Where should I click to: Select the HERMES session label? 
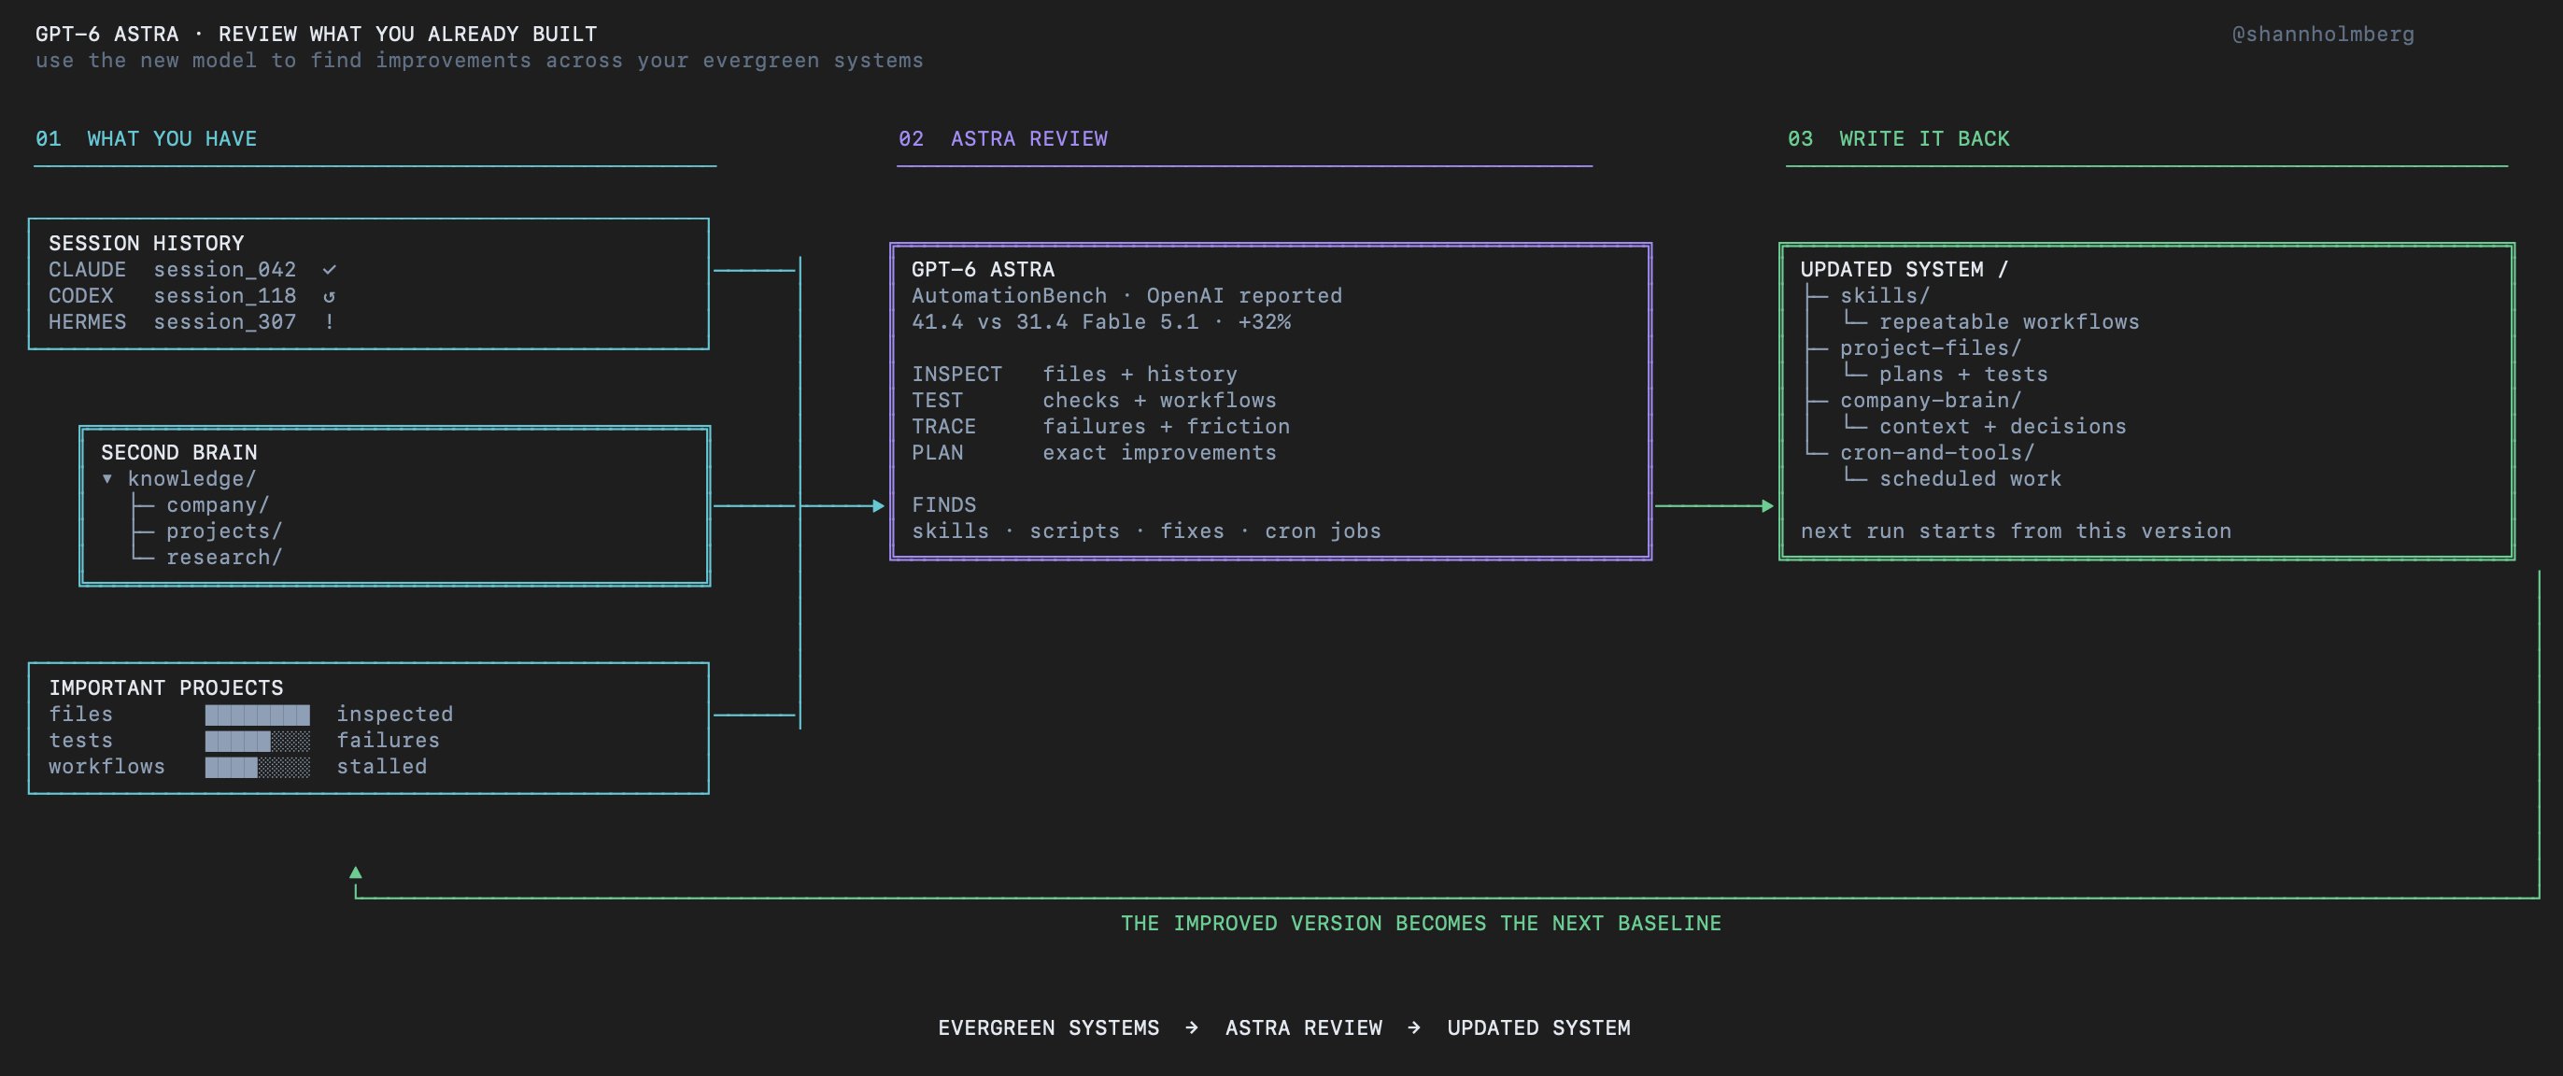pyautogui.click(x=88, y=321)
